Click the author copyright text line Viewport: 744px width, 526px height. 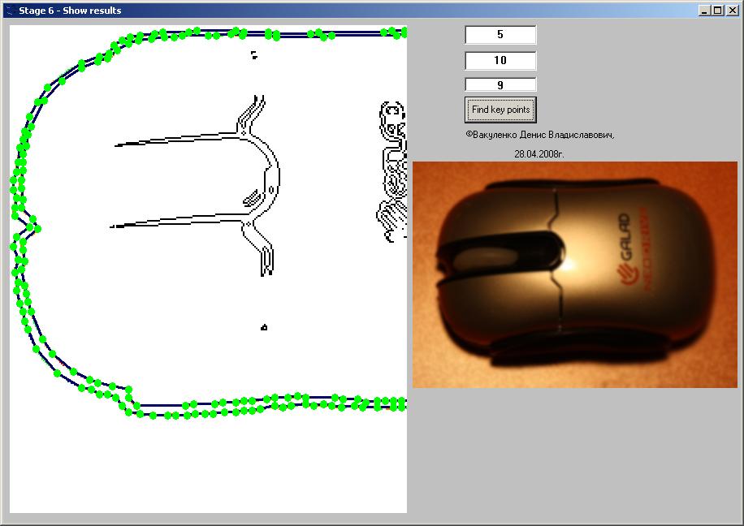(x=540, y=136)
